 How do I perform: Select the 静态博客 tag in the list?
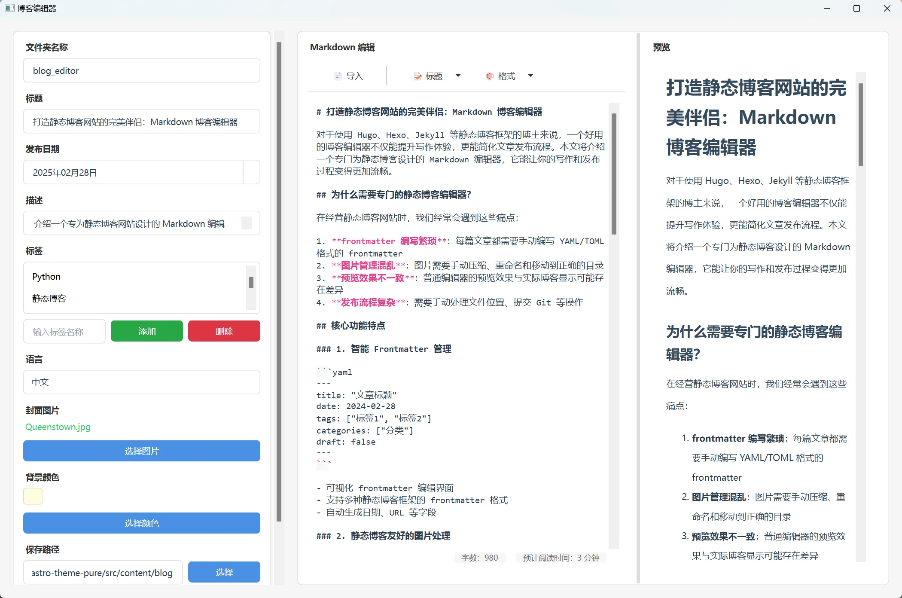click(49, 298)
